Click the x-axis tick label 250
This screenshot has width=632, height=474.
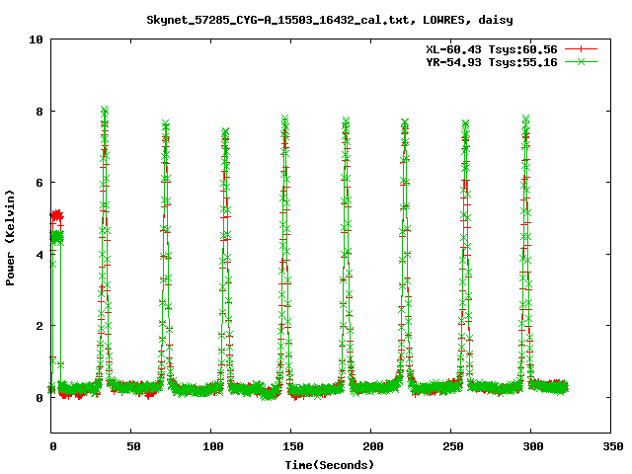pos(451,446)
